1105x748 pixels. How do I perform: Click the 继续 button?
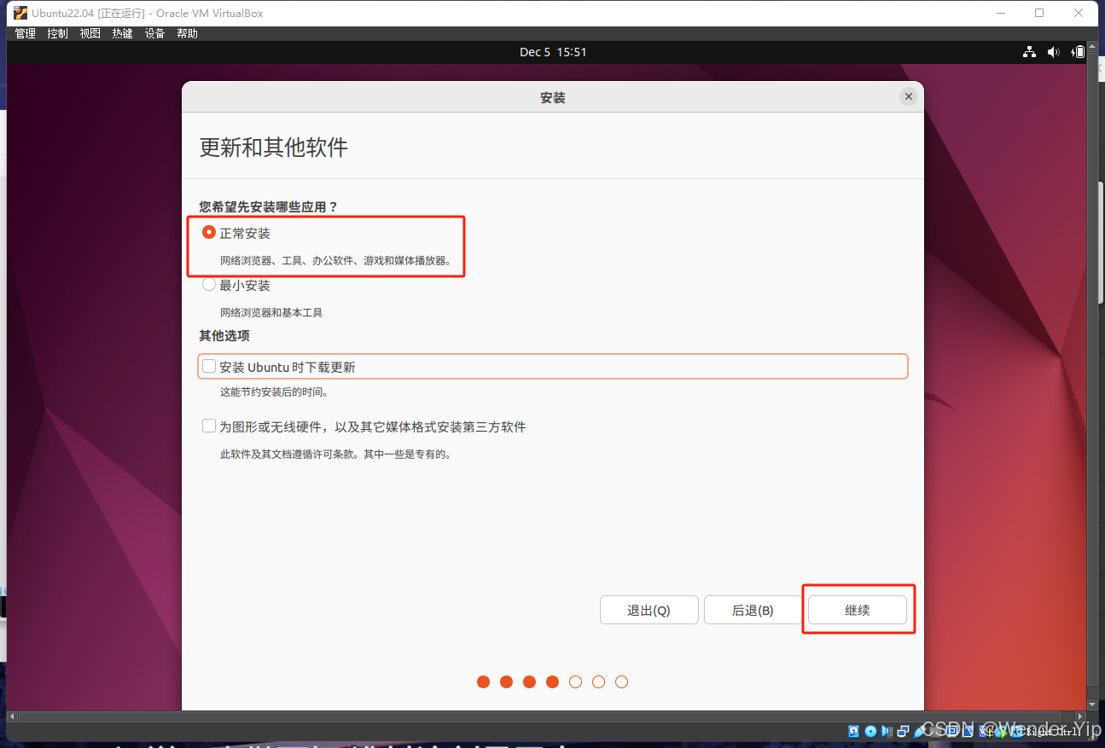pyautogui.click(x=858, y=610)
